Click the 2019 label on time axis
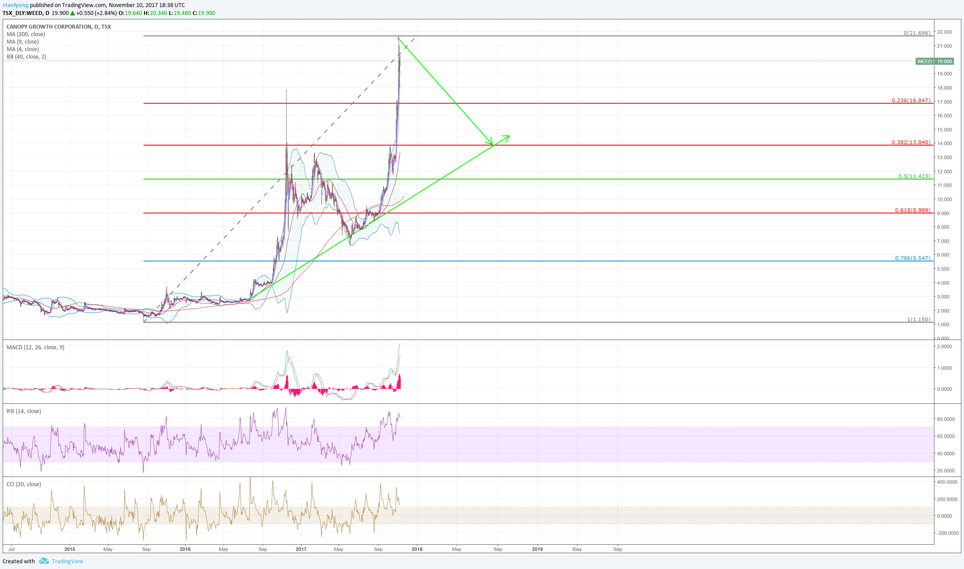This screenshot has height=569, width=964. tap(537, 549)
